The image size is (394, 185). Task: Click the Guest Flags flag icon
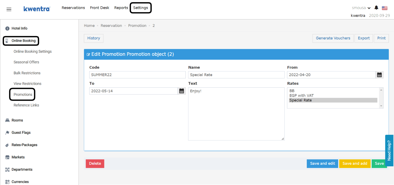[x=7, y=133]
